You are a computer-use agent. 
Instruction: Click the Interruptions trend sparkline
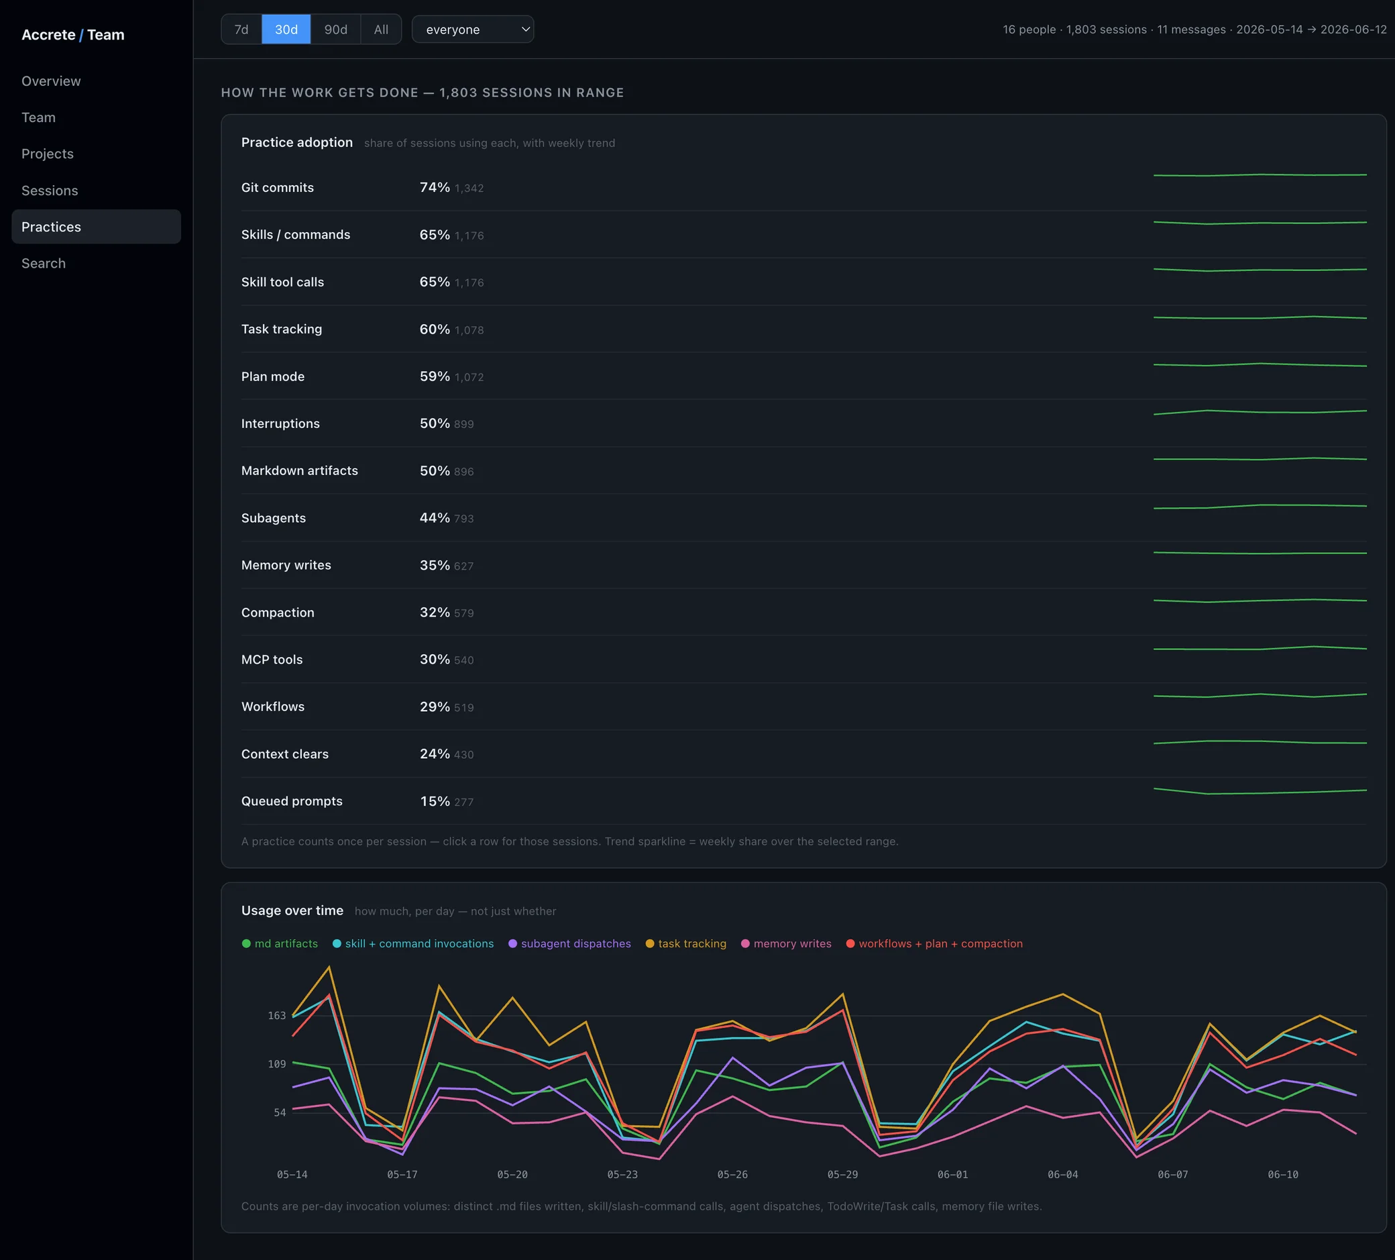coord(1260,413)
